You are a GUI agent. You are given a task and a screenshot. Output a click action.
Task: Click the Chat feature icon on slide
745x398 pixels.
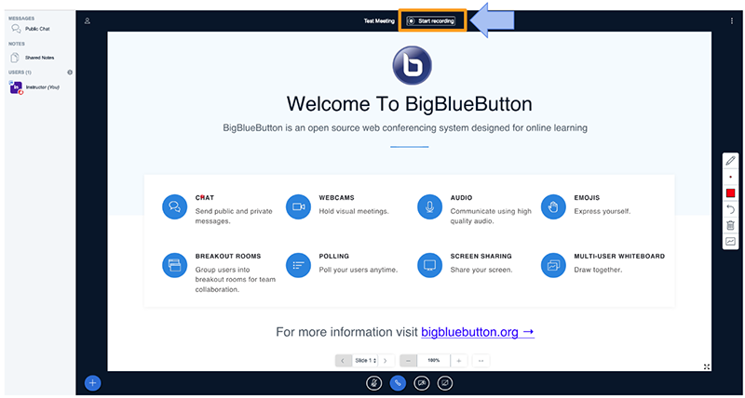[x=174, y=206]
